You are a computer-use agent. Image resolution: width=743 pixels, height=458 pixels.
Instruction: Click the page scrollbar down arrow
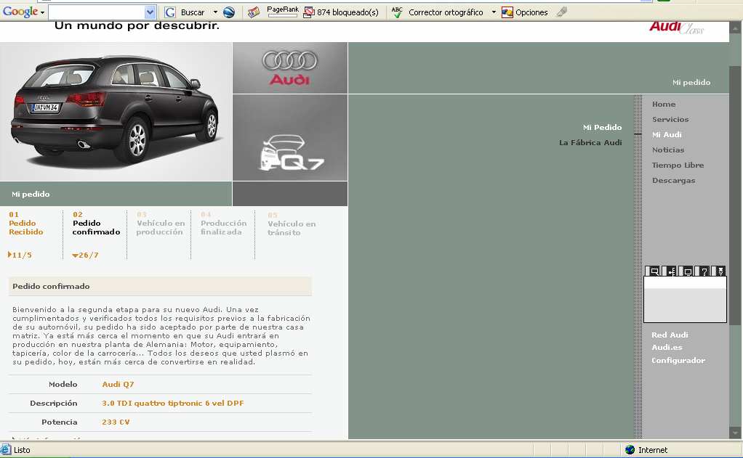pos(735,433)
